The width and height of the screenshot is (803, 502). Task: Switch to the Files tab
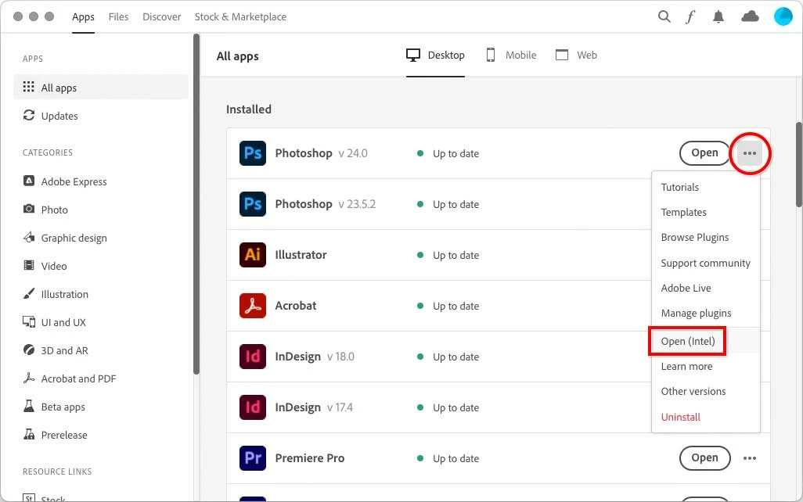tap(118, 17)
